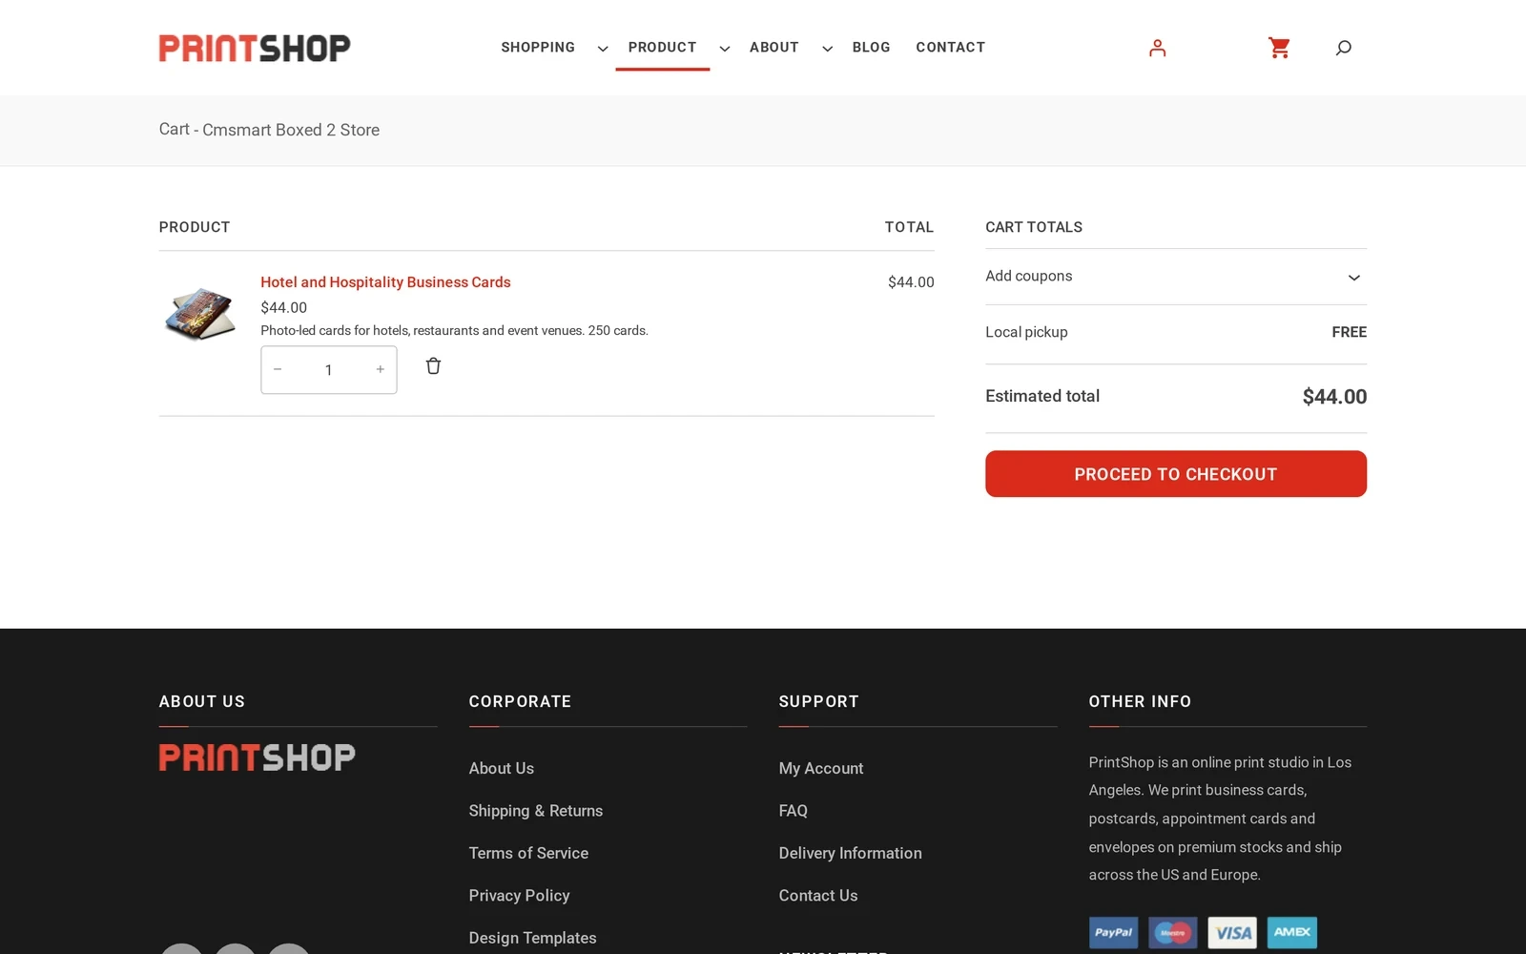The width and height of the screenshot is (1526, 954).
Task: Open Contact Us footer link
Action: 817,896
